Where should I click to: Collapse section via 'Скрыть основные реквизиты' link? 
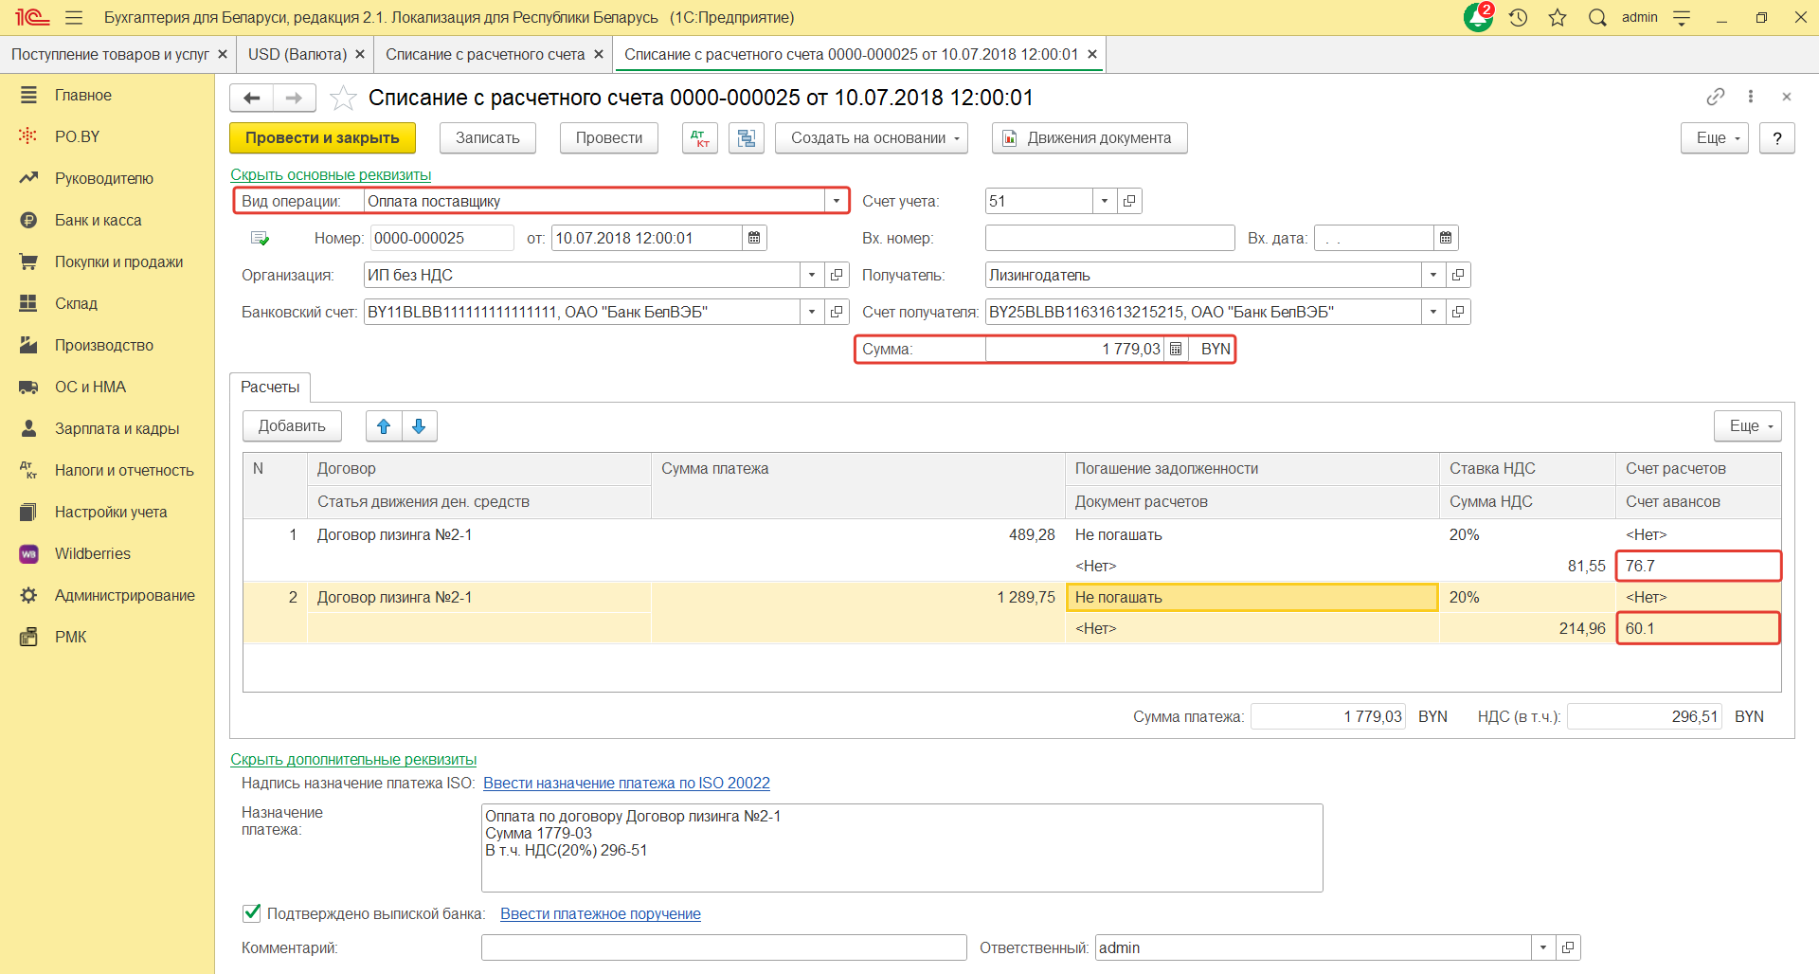pyautogui.click(x=331, y=174)
